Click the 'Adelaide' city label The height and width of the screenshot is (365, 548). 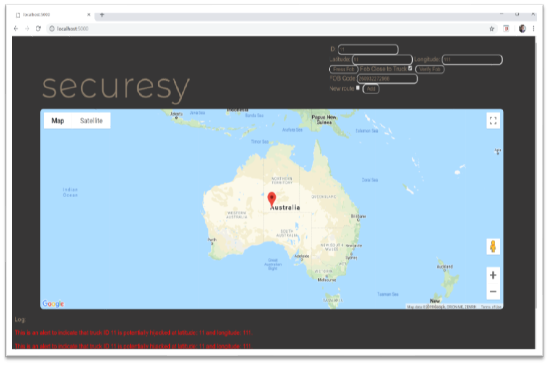coord(301,256)
